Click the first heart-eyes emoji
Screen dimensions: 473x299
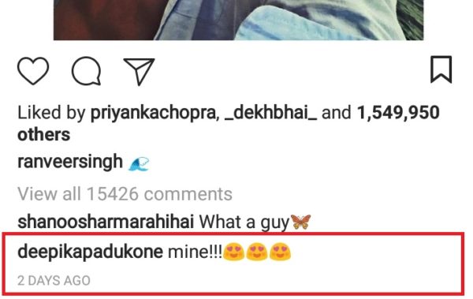click(234, 252)
